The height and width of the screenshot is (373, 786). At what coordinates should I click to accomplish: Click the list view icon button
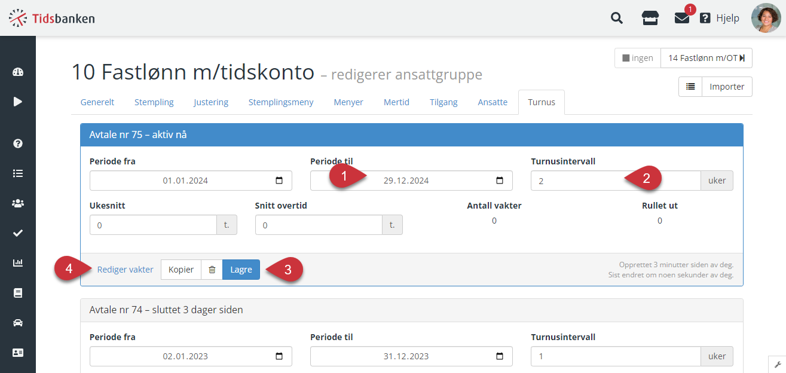690,87
